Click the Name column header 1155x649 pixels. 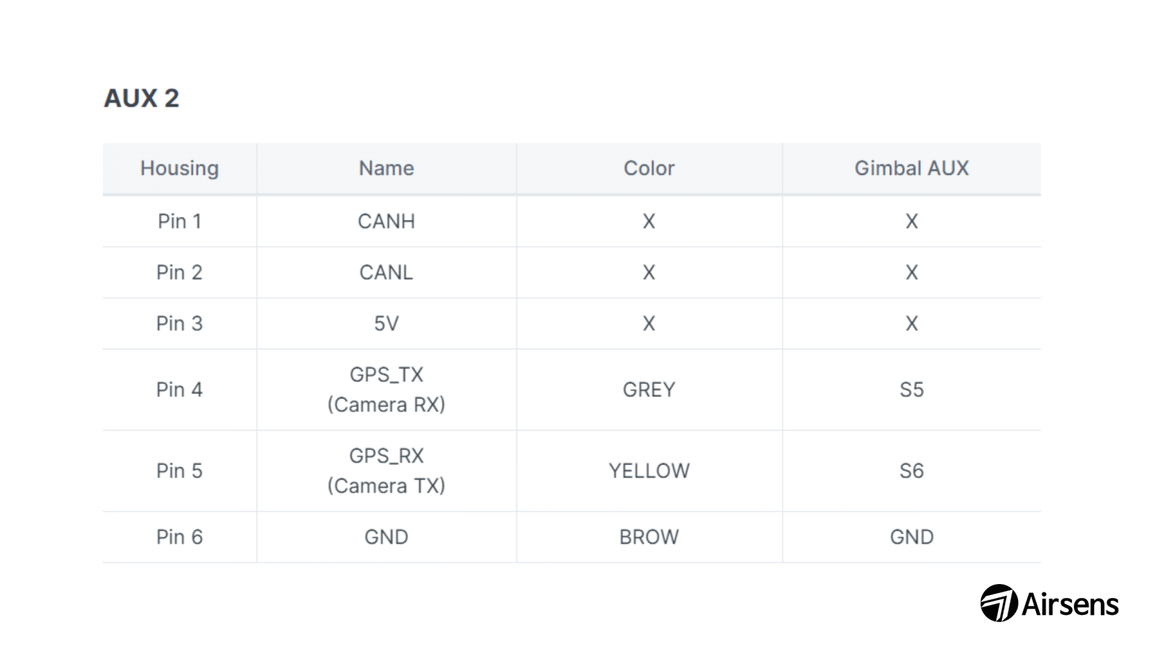(x=386, y=168)
